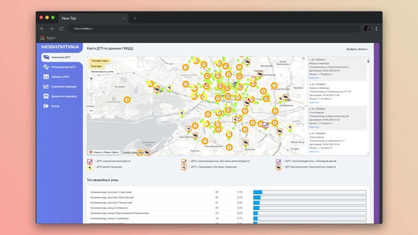Open Карточка link of first accident
This screenshot has width=418, height=235.
[x=314, y=78]
